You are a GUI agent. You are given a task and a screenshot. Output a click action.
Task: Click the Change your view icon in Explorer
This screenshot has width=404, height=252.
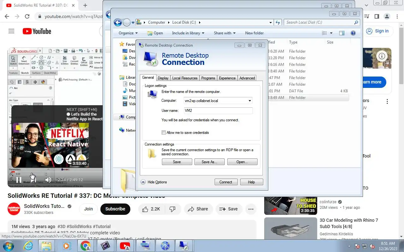point(324,33)
